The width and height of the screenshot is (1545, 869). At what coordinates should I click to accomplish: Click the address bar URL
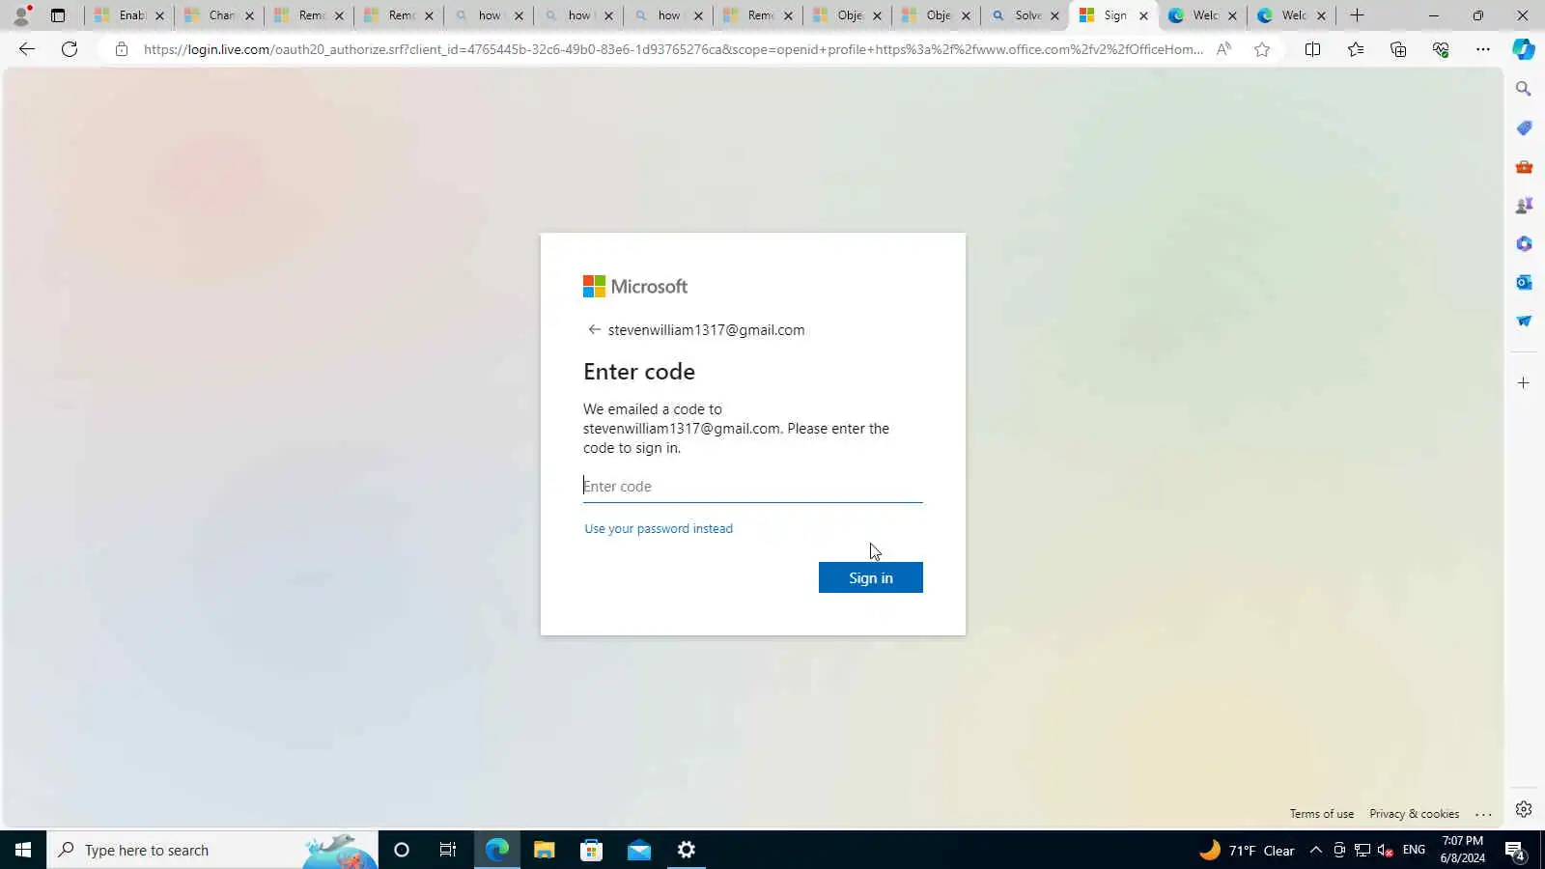[x=673, y=49]
